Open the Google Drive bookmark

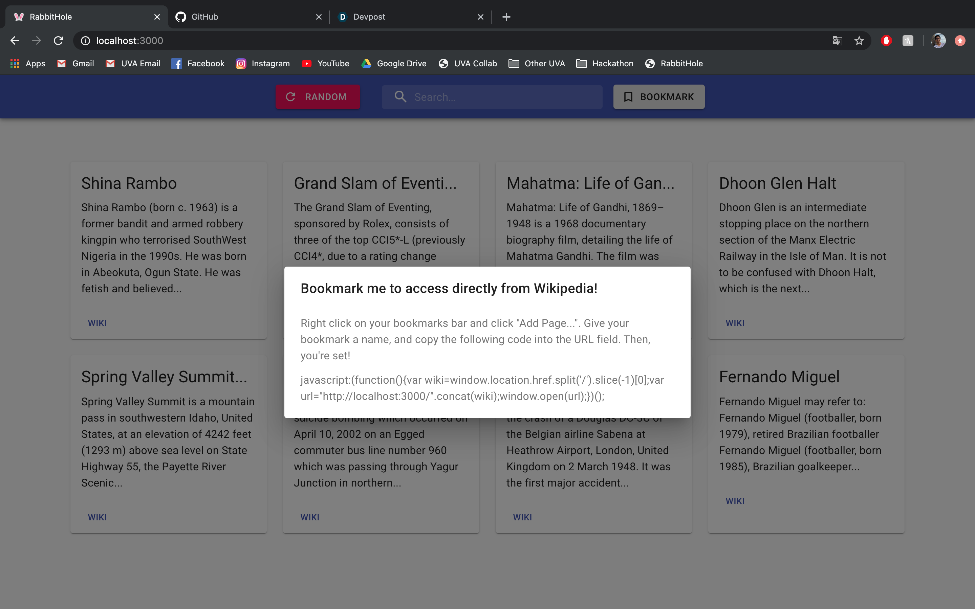coord(394,64)
